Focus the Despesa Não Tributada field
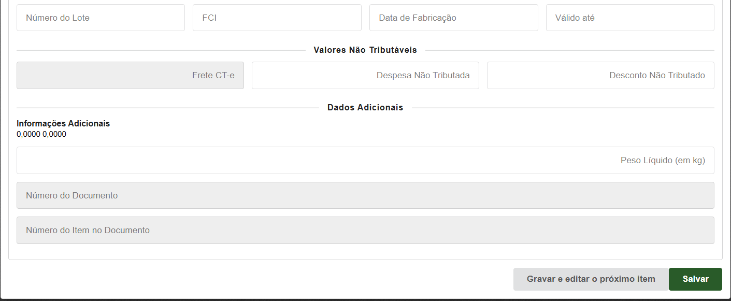Image resolution: width=731 pixels, height=301 pixels. click(365, 76)
